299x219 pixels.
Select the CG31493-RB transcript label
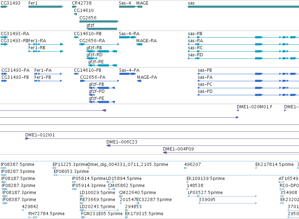15,41
